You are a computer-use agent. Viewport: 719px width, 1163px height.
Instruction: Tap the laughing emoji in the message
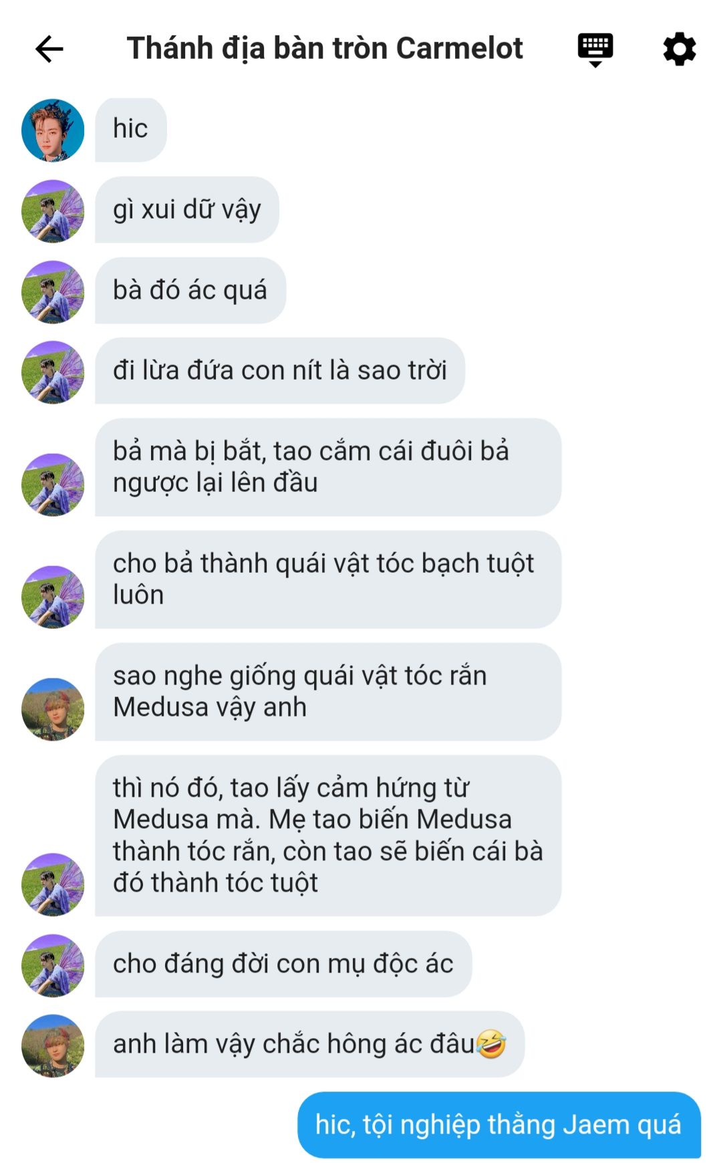pyautogui.click(x=491, y=1044)
